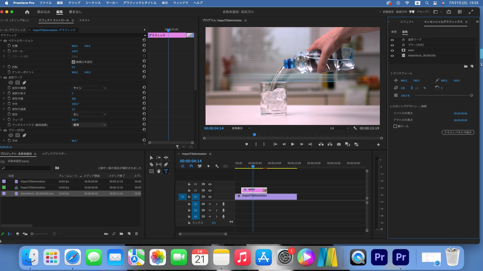Select the Hand tool

(x=158, y=171)
